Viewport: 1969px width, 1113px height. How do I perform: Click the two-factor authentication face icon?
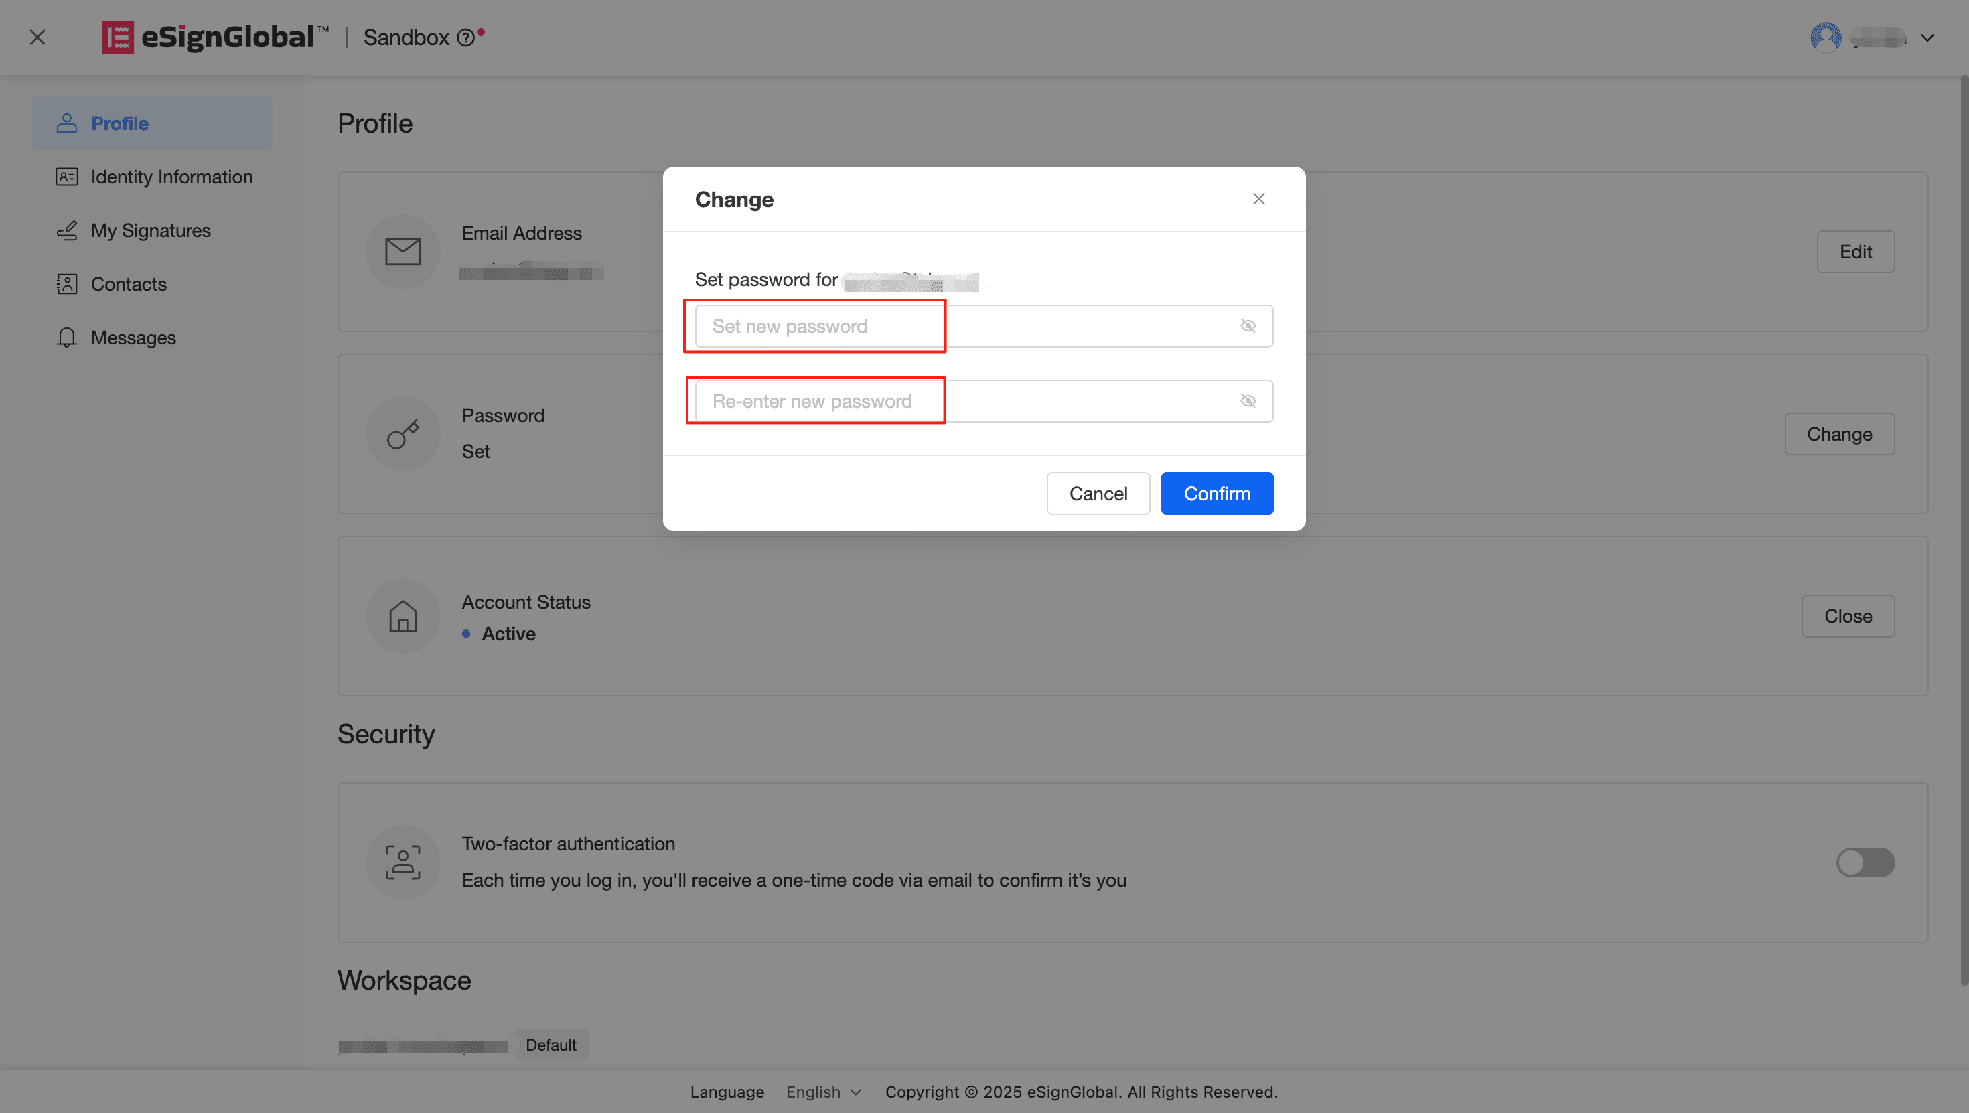coord(403,863)
